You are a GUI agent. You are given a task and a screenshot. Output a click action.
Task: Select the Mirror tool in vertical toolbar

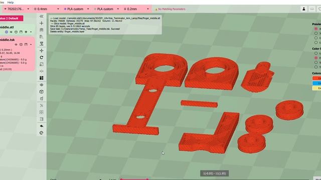41,71
